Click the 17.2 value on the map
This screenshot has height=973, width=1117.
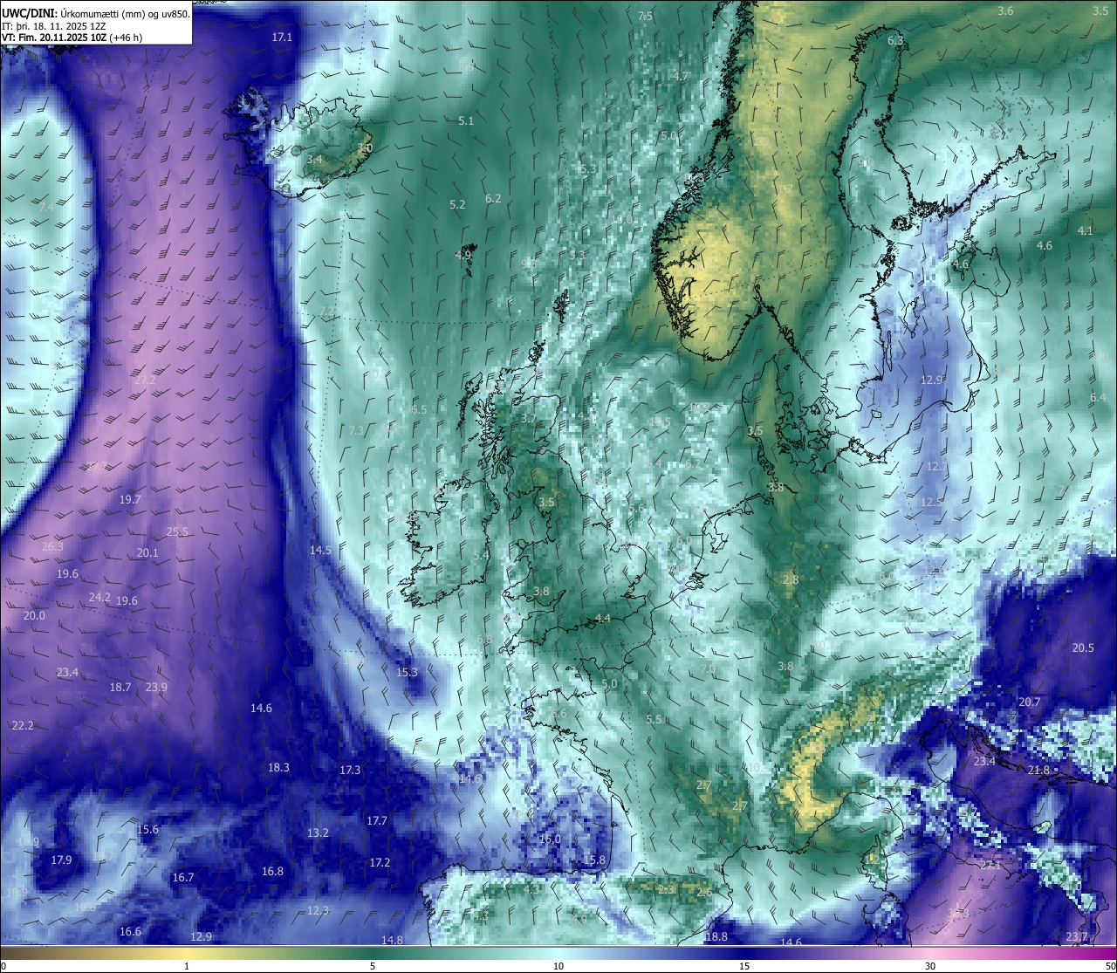[x=380, y=863]
